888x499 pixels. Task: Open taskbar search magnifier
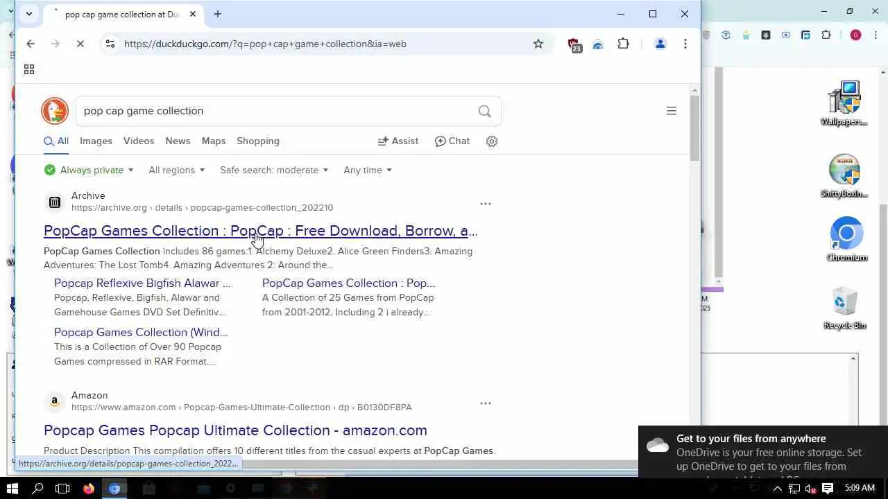point(37,489)
